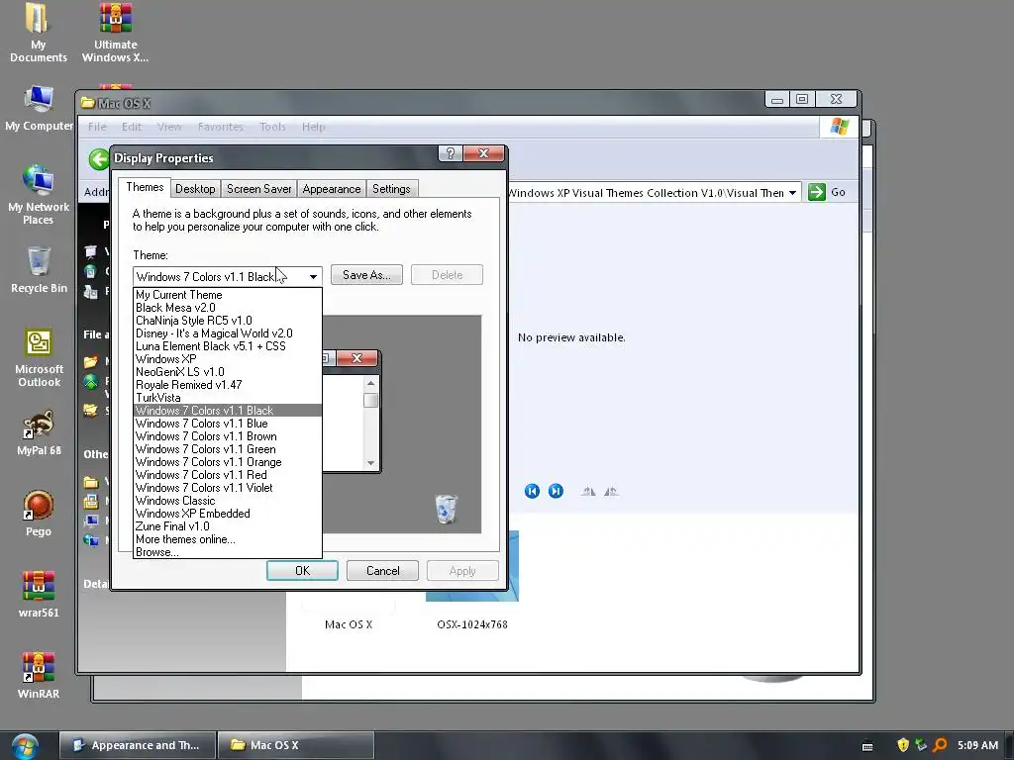Click rotate counterclockwise icon in preview pane
This screenshot has height=760, width=1014.
610,491
